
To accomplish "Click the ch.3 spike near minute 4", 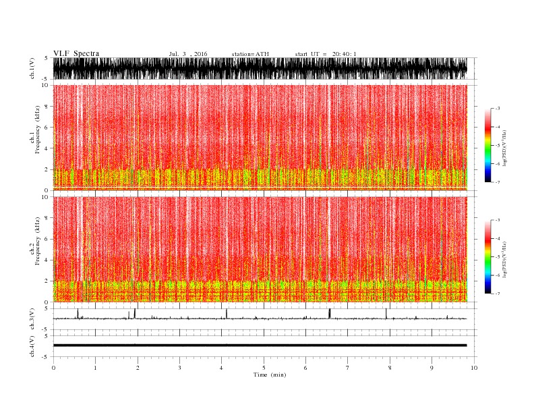I will pyautogui.click(x=227, y=314).
